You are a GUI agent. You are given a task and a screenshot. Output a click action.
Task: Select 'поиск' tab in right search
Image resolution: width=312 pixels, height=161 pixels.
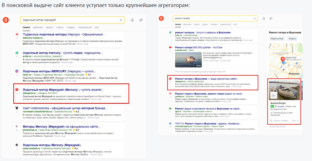point(178,24)
